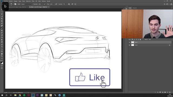Toggle lock position icon
Image resolution: width=173 pixels, height=97 pixels.
coord(136,40)
